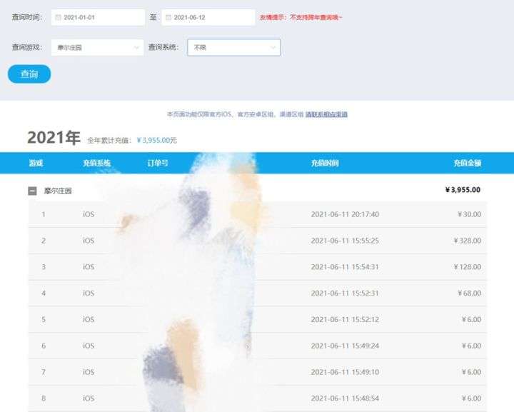Click the 游戏 column header
Screen dimensions: 514x412
(x=36, y=163)
